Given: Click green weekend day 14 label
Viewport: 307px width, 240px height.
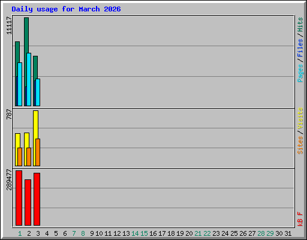Looking at the screenshot, I should (x=135, y=233).
